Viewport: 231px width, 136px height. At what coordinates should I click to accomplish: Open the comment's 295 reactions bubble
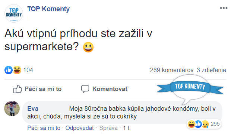[x=204, y=124]
